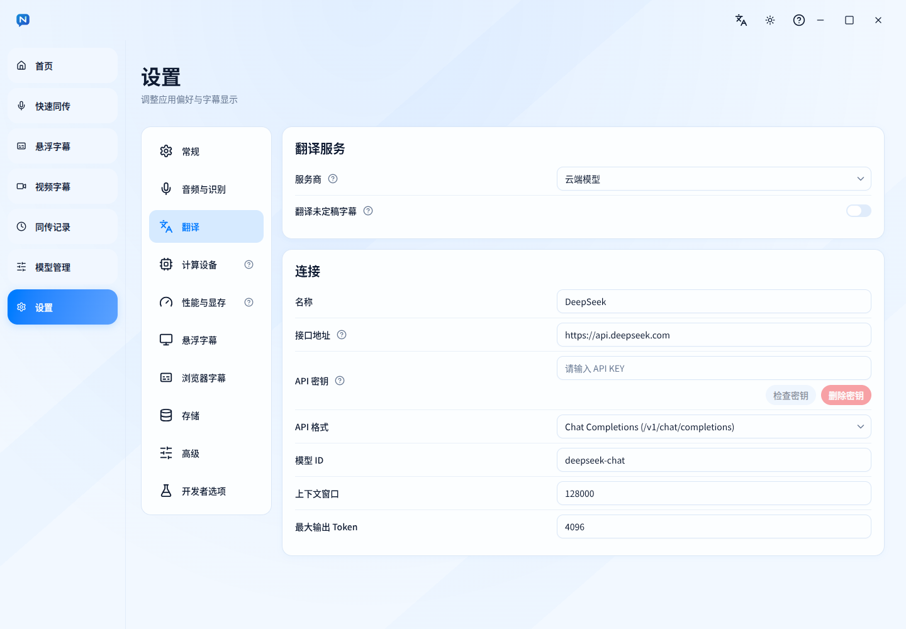Viewport: 906px width, 629px height.
Task: Open the help question mark in title bar
Action: tap(799, 20)
